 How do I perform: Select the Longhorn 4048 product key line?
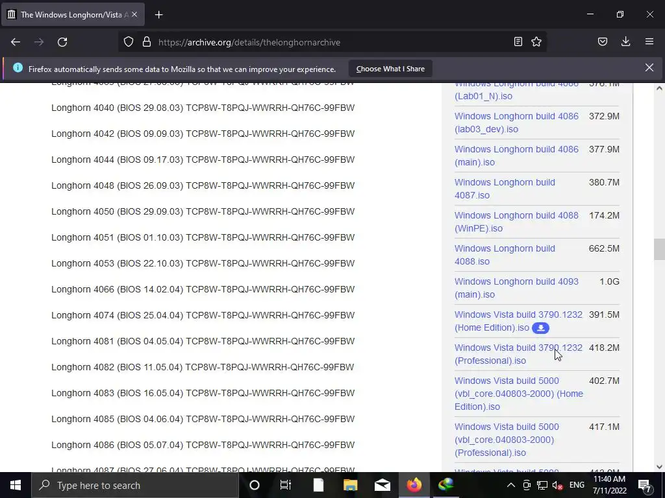point(203,185)
